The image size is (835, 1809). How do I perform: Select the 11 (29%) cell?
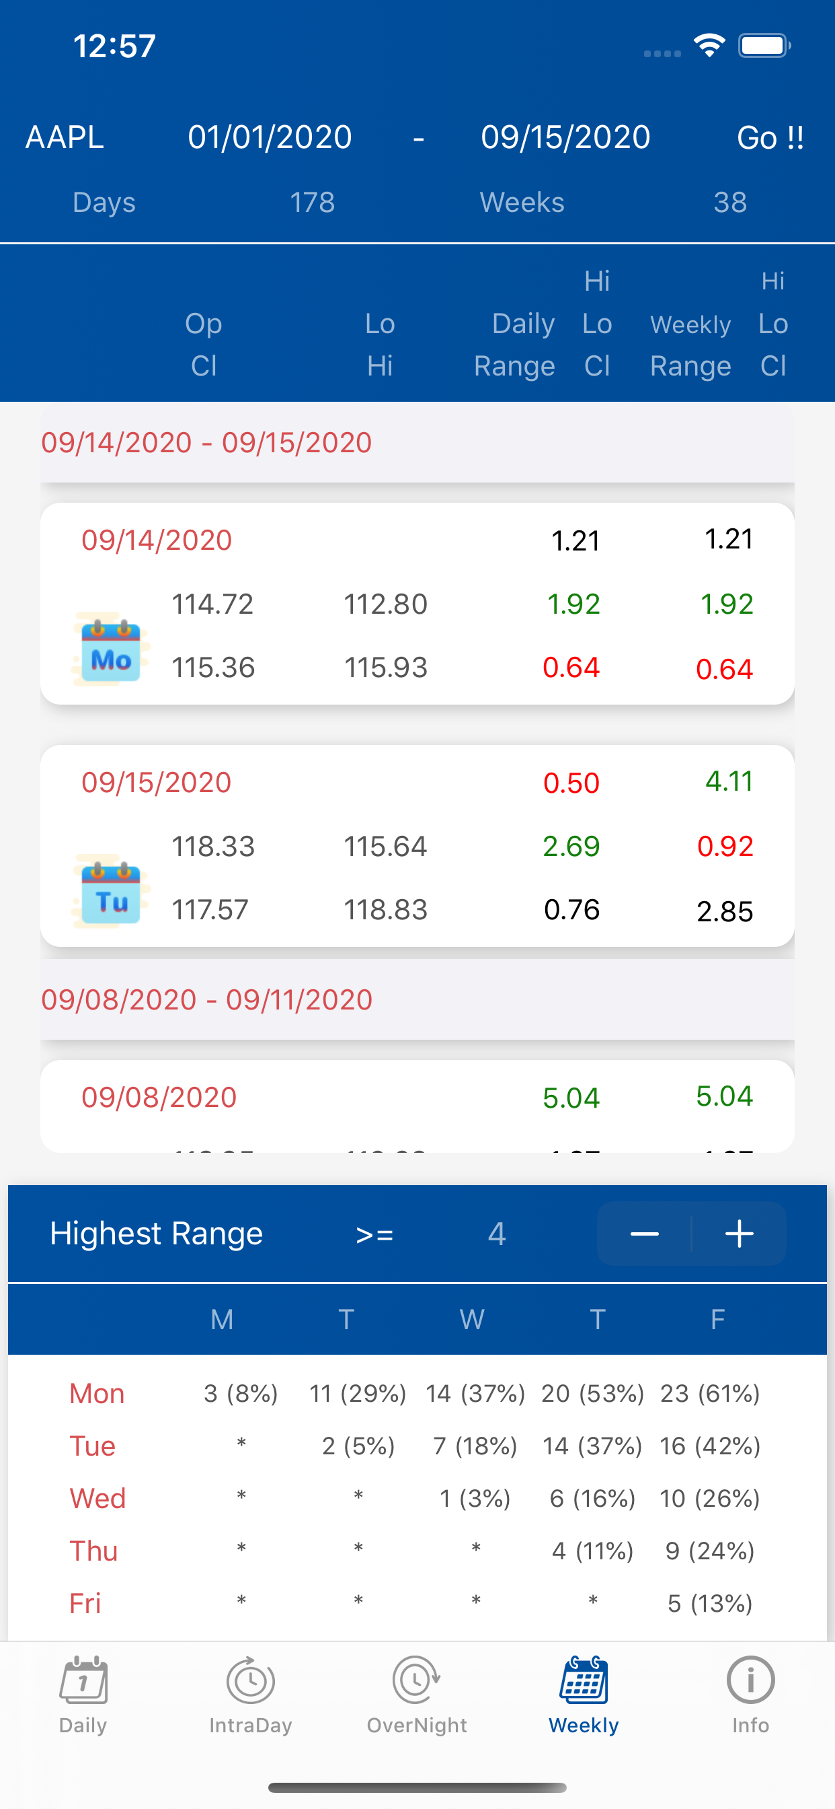pyautogui.click(x=358, y=1394)
